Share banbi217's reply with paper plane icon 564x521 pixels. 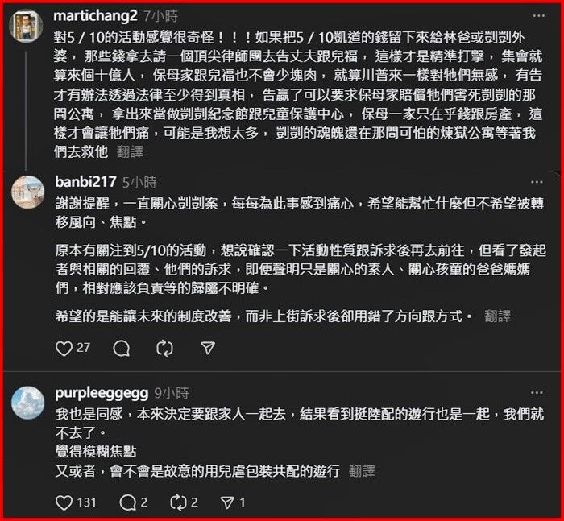tap(208, 348)
